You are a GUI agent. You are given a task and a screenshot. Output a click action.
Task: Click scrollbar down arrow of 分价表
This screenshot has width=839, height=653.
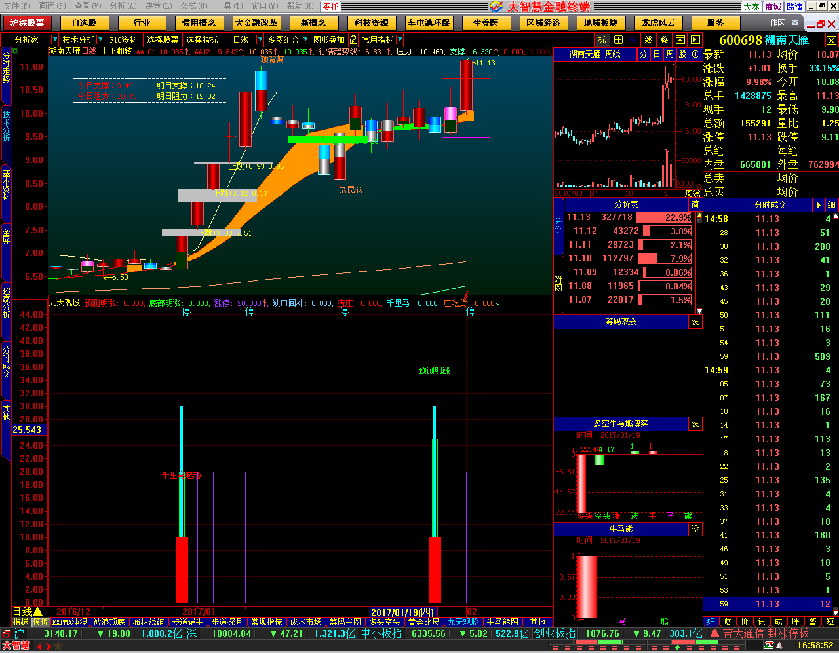tap(699, 311)
